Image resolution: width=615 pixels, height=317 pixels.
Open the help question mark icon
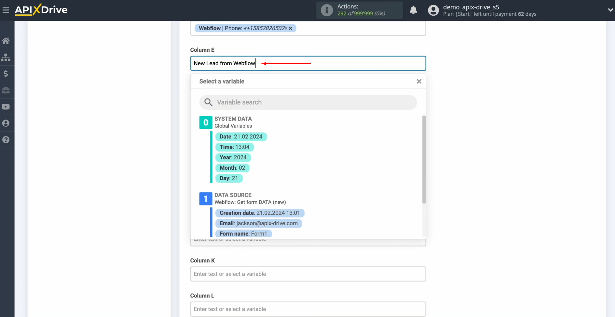tap(6, 140)
